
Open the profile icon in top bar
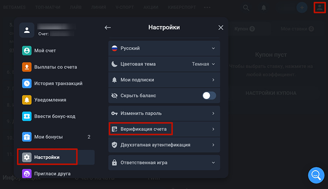[319, 8]
